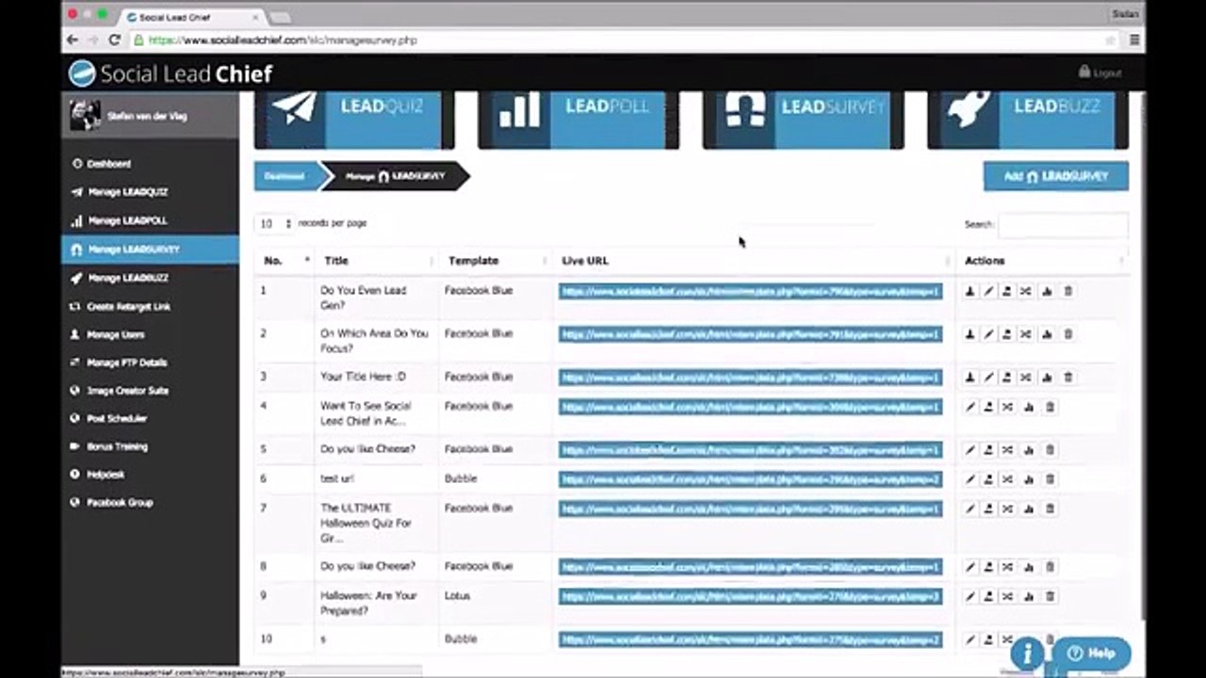Click the person icon in the 'Do You Even Lead Gen?' row

coord(1006,291)
